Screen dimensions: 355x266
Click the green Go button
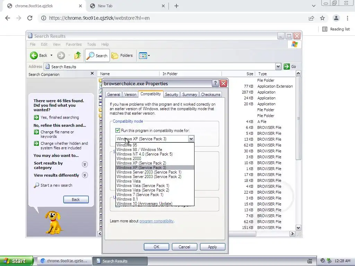(x=290, y=66)
